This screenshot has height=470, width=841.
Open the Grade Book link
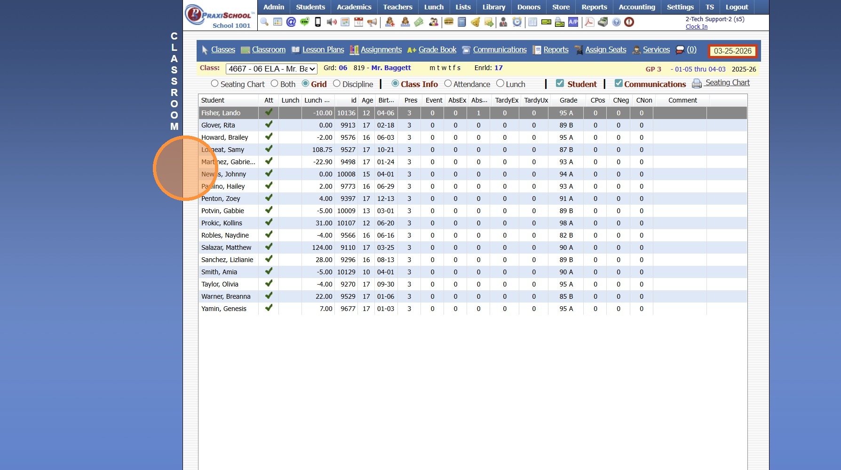pyautogui.click(x=437, y=50)
